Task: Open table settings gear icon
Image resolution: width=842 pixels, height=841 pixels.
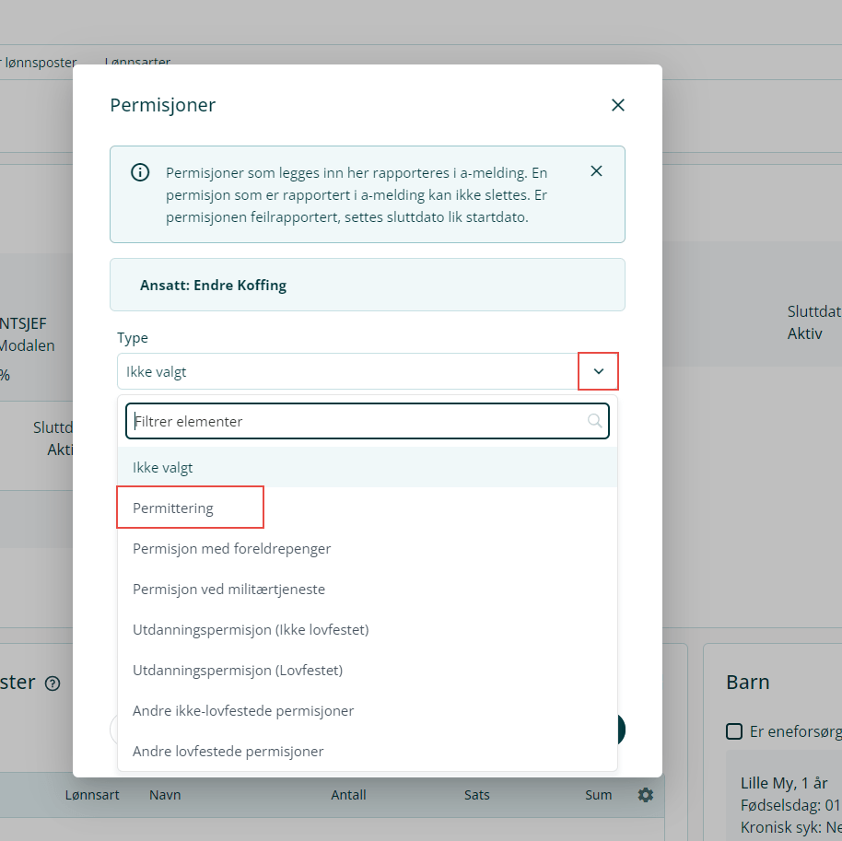Action: point(646,794)
